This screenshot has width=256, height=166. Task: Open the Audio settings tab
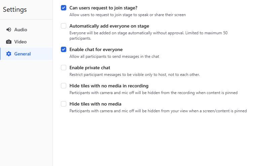[x=21, y=30]
